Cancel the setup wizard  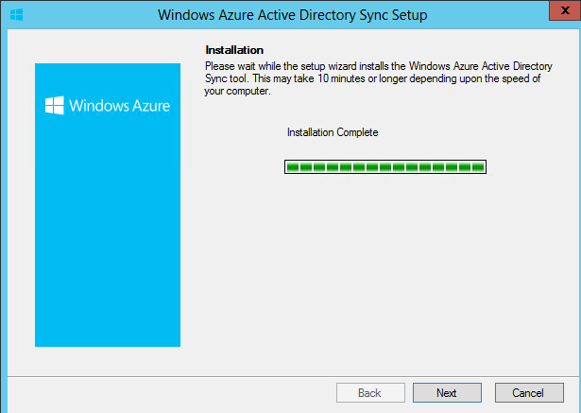(529, 392)
